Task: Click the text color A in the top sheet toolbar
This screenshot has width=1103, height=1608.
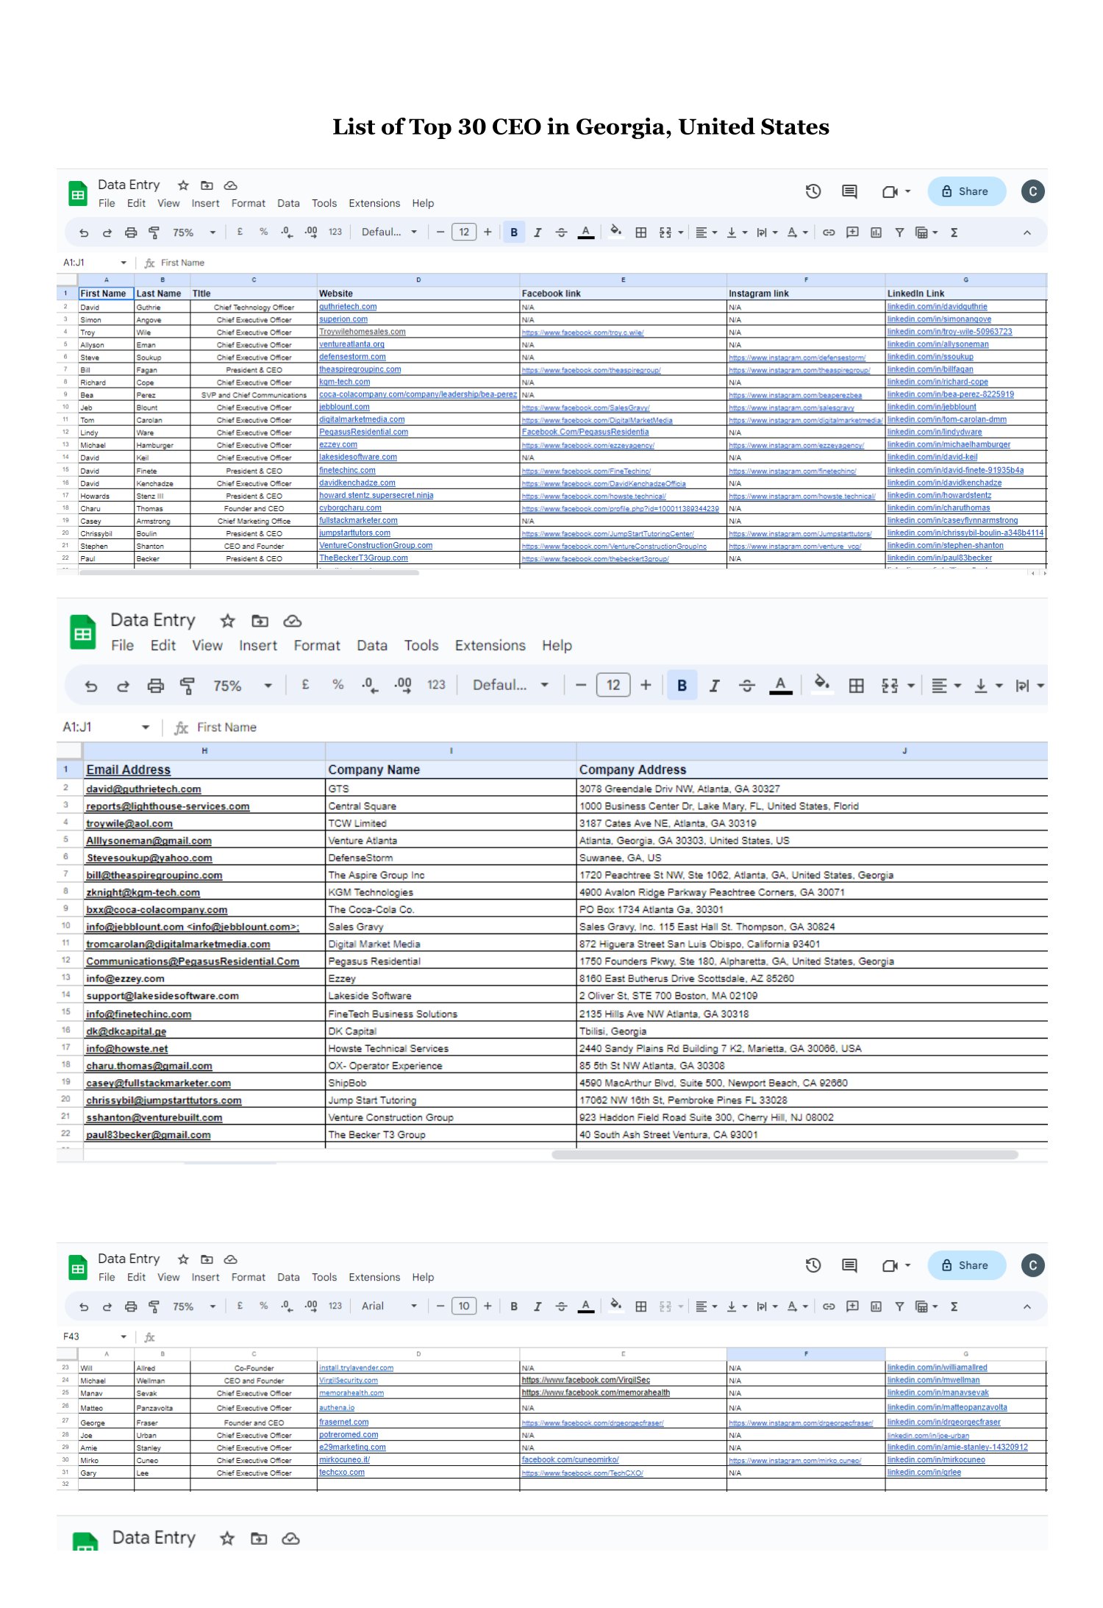Action: tap(585, 232)
